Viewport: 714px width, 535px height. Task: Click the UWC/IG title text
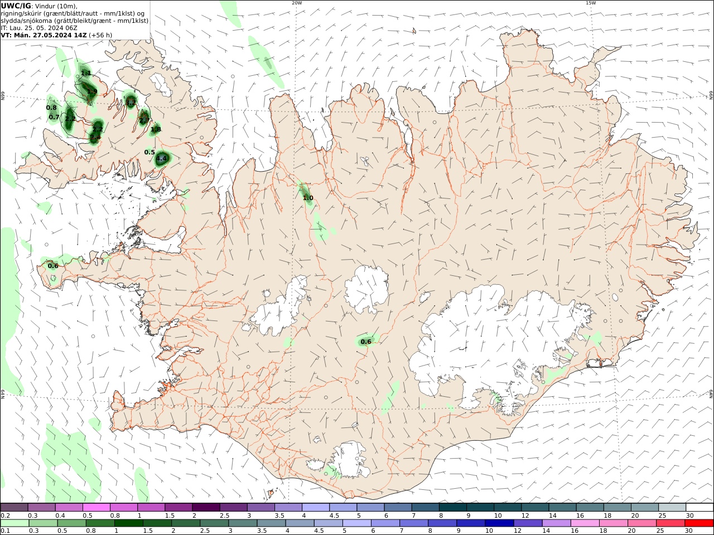pos(16,6)
